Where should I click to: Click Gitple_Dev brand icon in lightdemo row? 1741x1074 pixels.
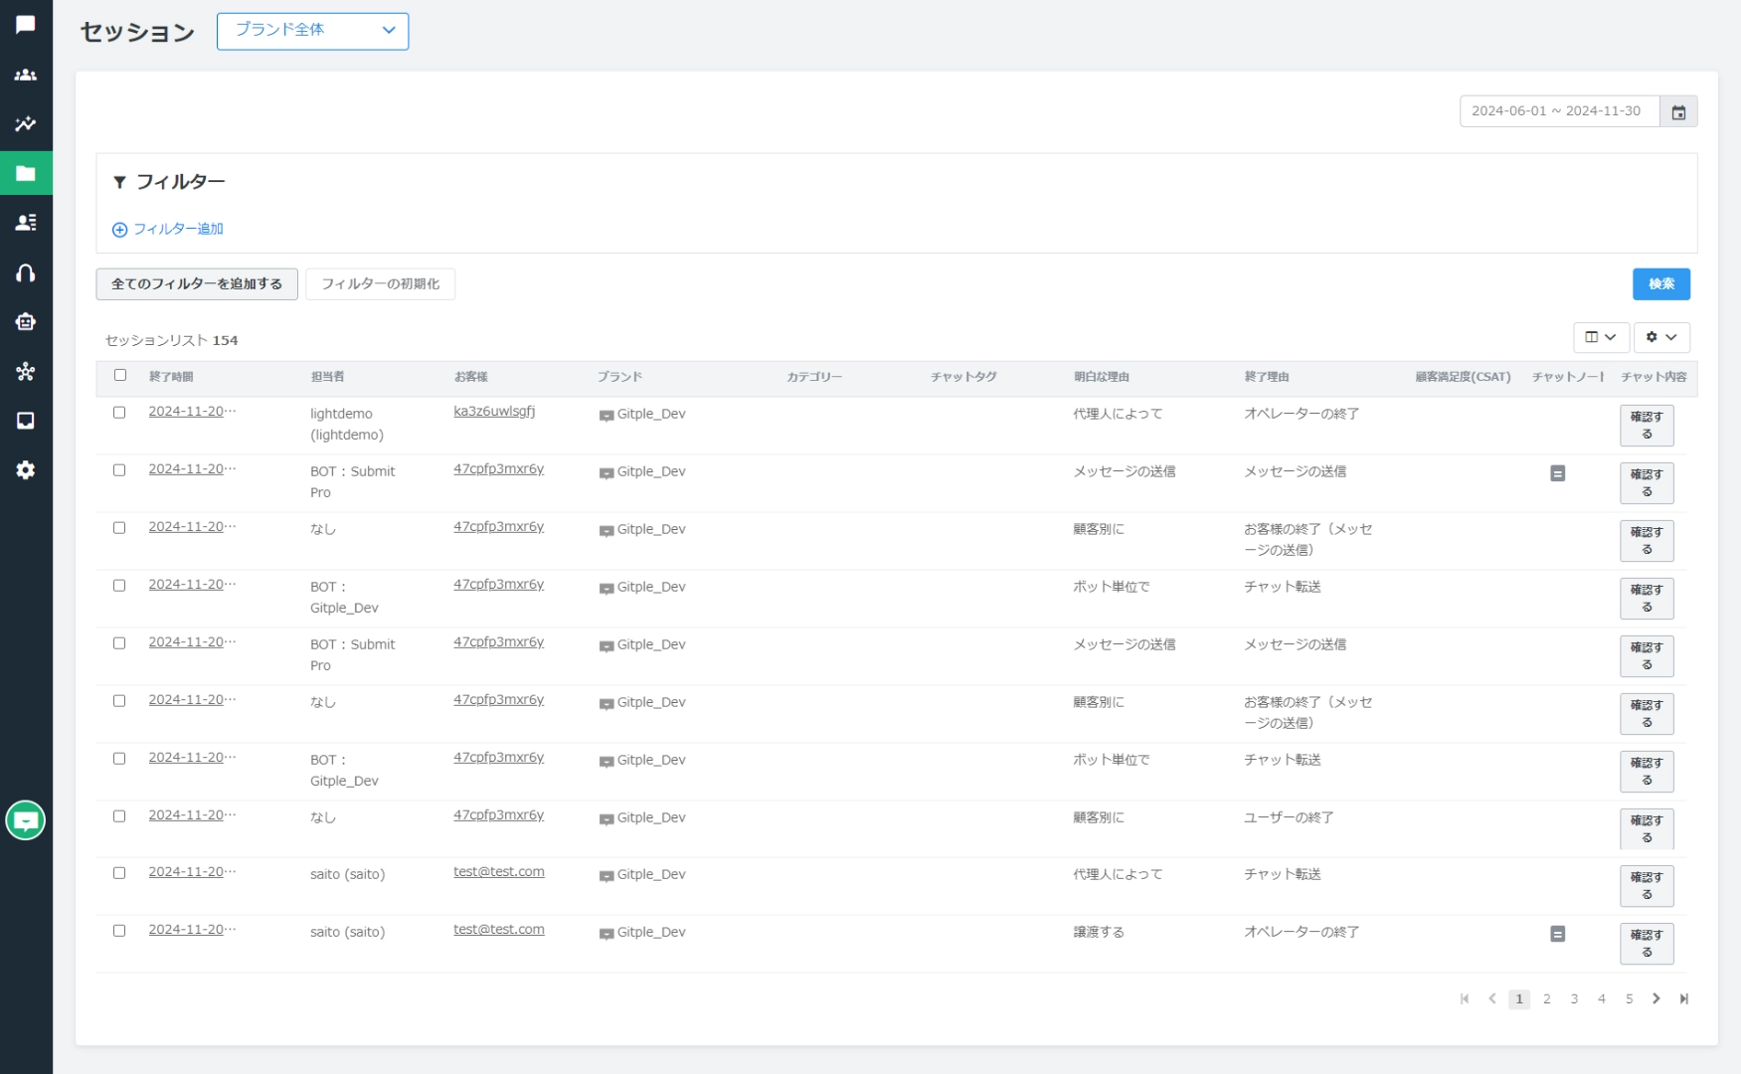click(607, 416)
